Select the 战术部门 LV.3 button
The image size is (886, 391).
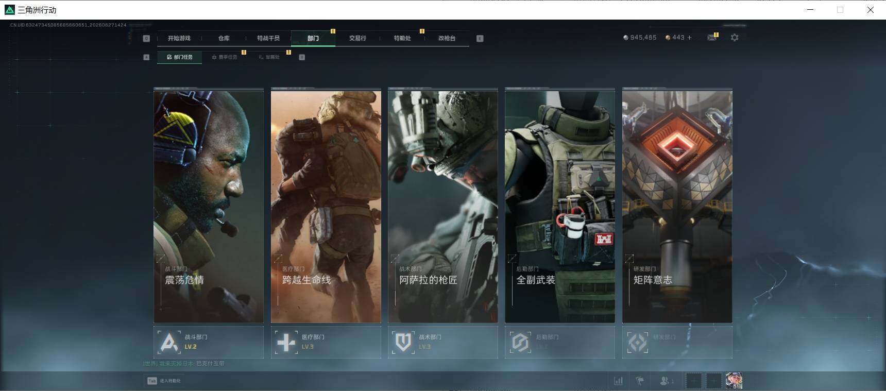pos(443,342)
